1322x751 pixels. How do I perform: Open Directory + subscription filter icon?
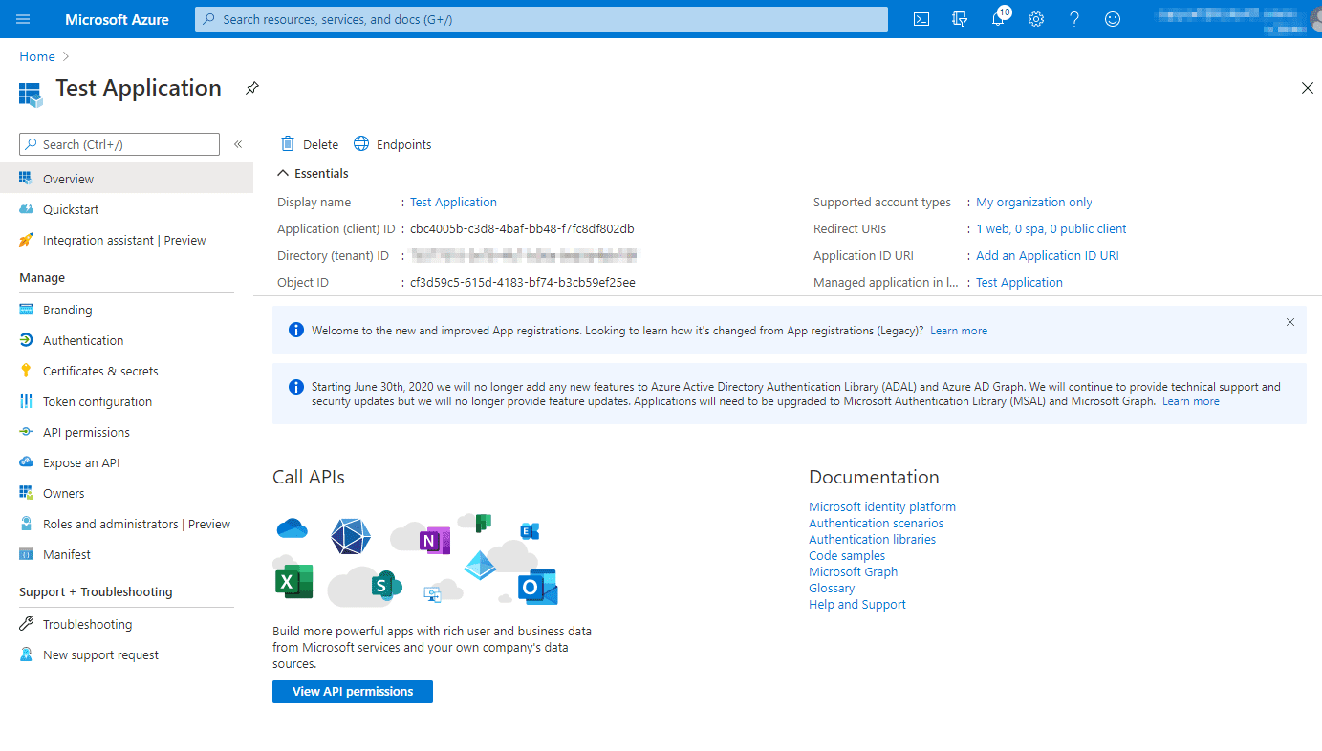[x=960, y=19]
